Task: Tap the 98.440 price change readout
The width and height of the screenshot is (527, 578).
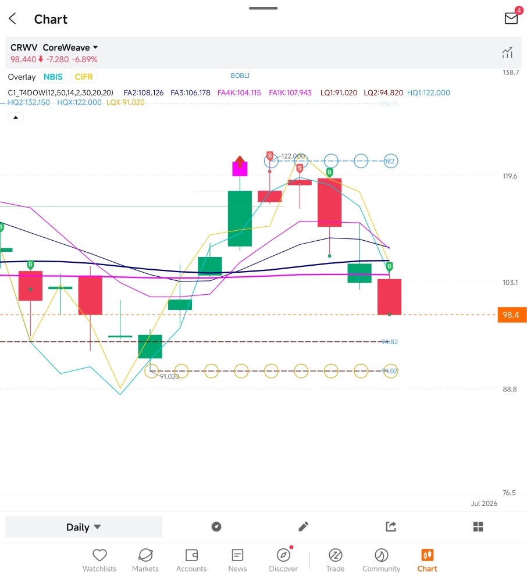Action: click(x=54, y=59)
